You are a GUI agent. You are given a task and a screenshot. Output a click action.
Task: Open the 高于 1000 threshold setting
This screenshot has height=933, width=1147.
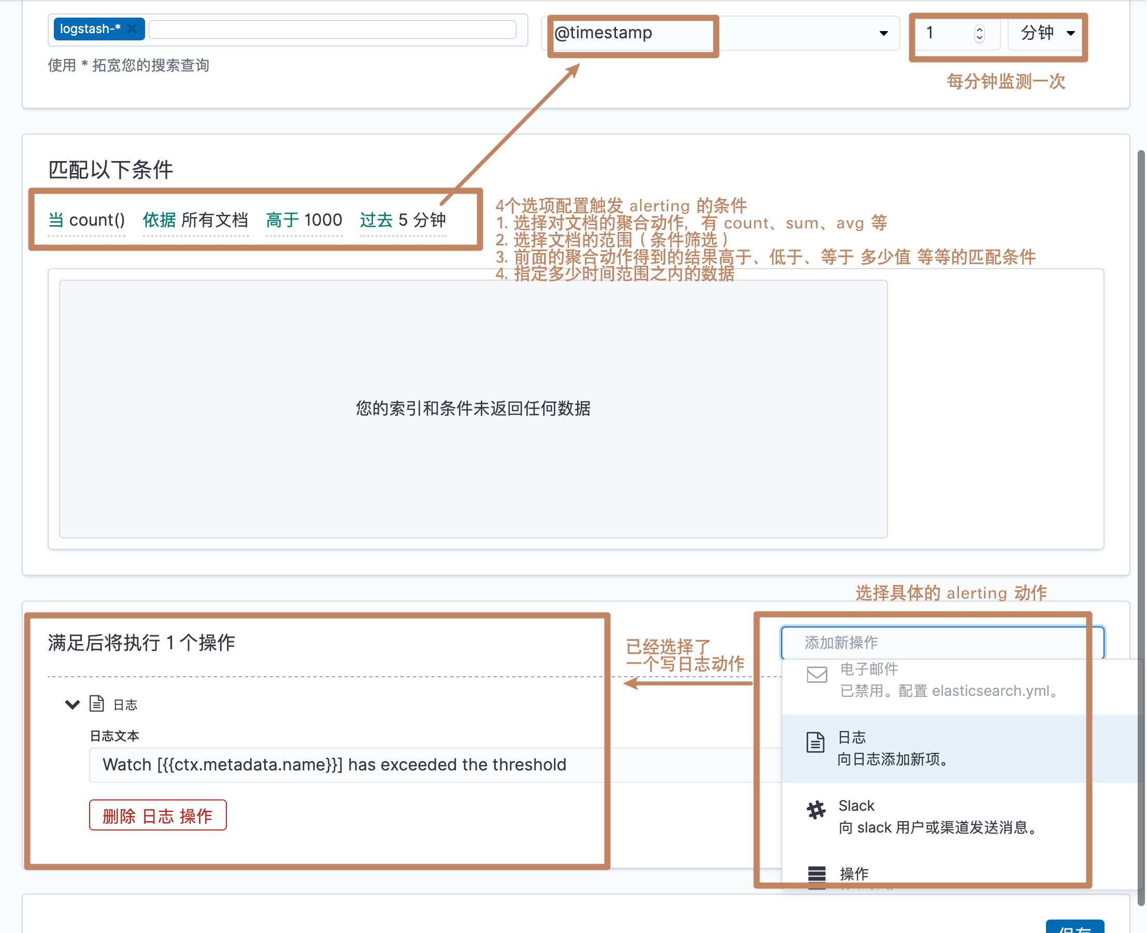(x=304, y=221)
